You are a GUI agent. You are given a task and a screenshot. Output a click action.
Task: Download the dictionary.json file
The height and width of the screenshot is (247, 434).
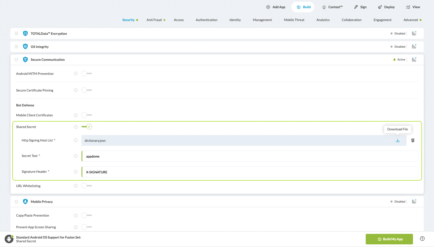click(x=398, y=141)
